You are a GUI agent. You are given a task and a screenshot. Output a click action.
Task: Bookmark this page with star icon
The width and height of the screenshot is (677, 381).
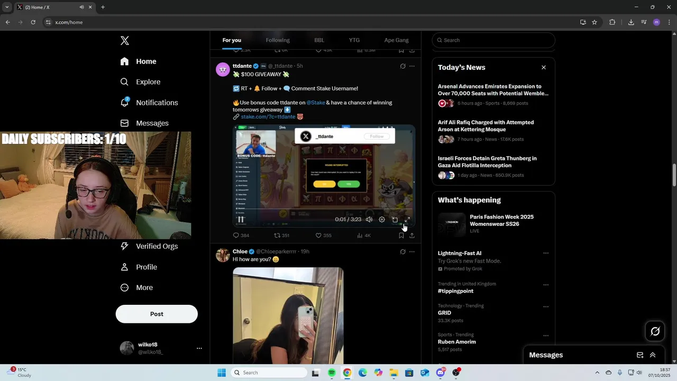[x=594, y=22]
